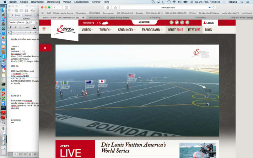The image size is (253, 158).
Task: Open ServusTV Facebook icon
Action: [x=182, y=23]
